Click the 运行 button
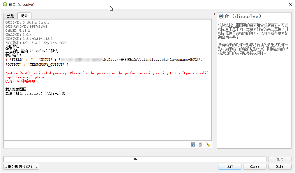The image size is (295, 173). click(229, 167)
